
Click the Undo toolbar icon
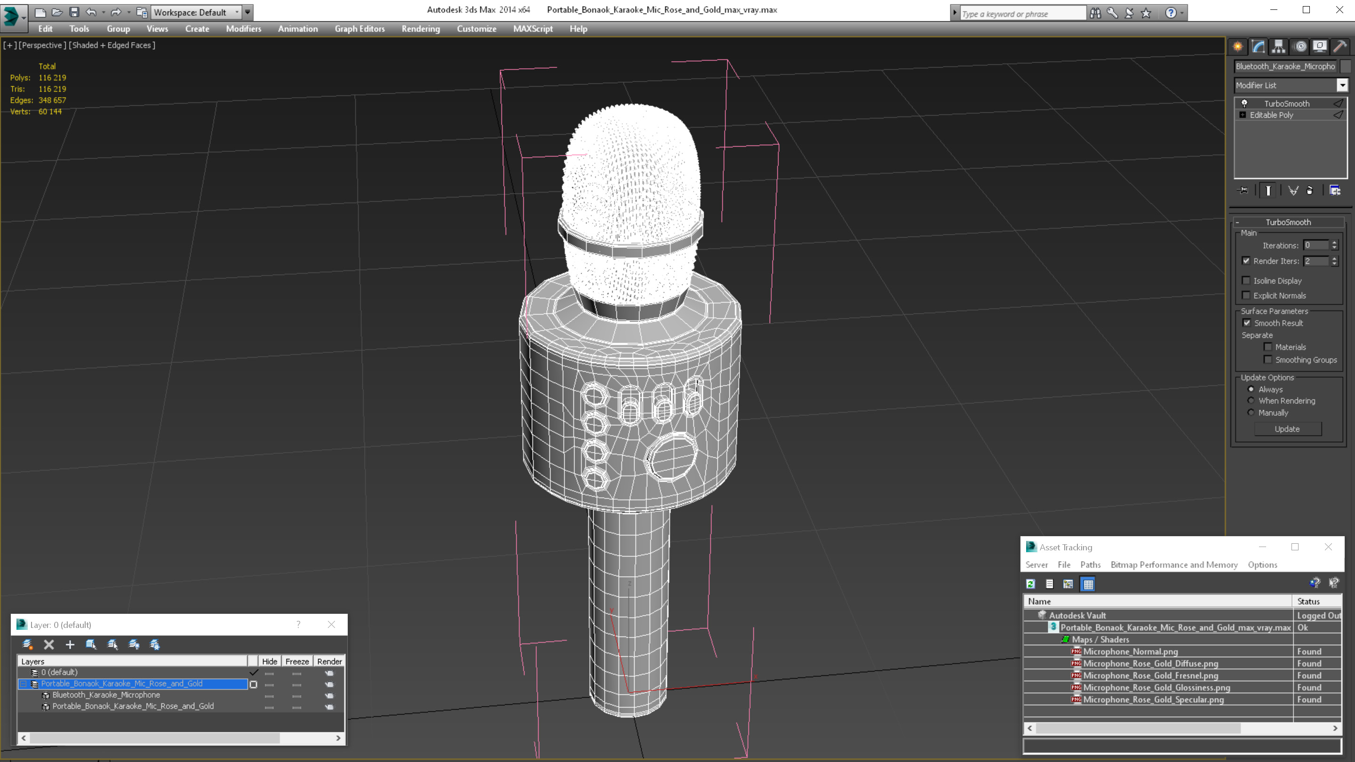point(91,12)
